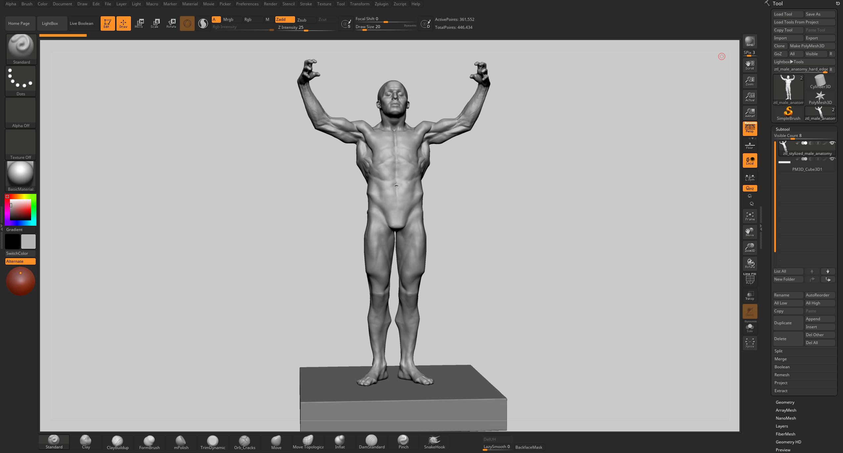Toggle Transp transparency mode
The image size is (843, 453).
pyautogui.click(x=750, y=295)
